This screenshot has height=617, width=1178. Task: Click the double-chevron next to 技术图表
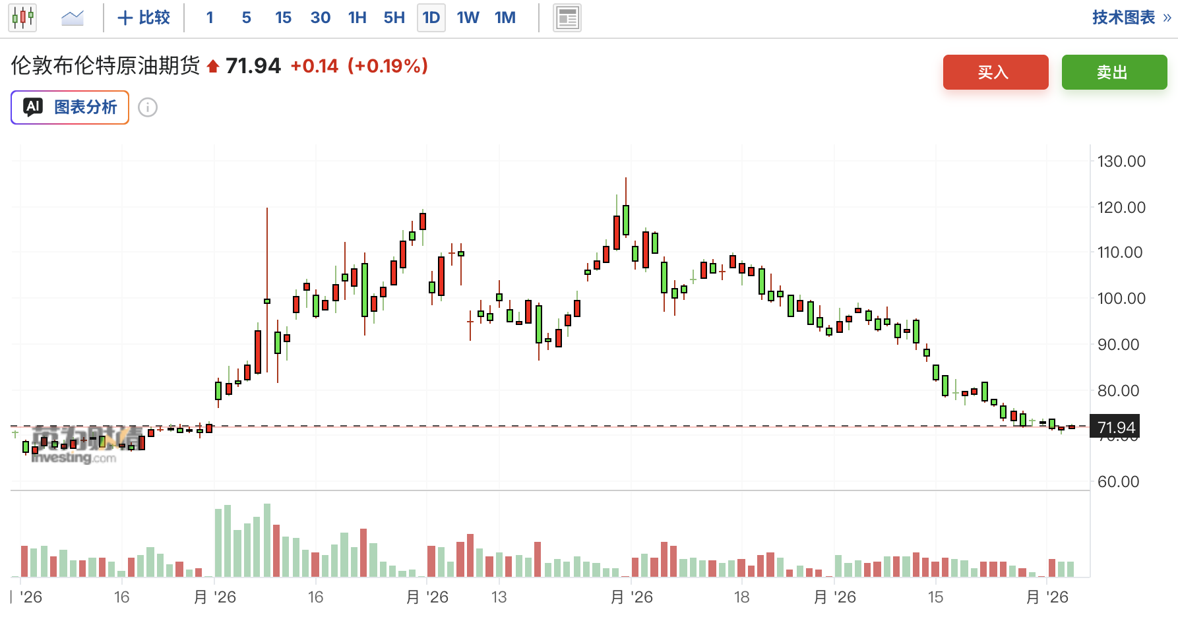tap(1167, 18)
